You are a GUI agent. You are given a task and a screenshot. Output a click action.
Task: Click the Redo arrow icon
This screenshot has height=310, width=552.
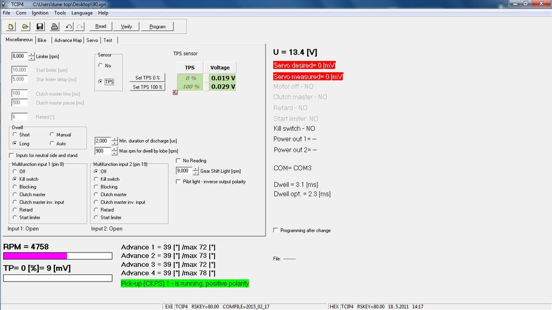pyautogui.click(x=80, y=26)
